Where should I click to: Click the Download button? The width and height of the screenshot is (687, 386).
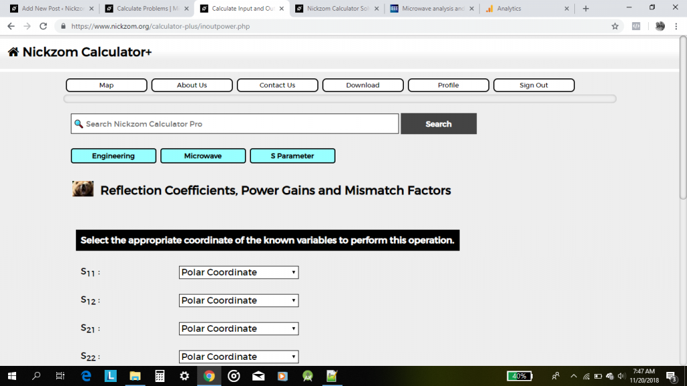tap(363, 85)
